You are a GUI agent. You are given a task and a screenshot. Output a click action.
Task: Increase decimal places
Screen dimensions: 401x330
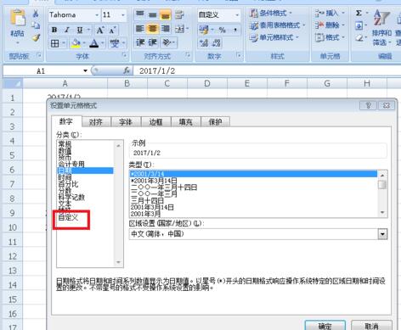(204, 43)
